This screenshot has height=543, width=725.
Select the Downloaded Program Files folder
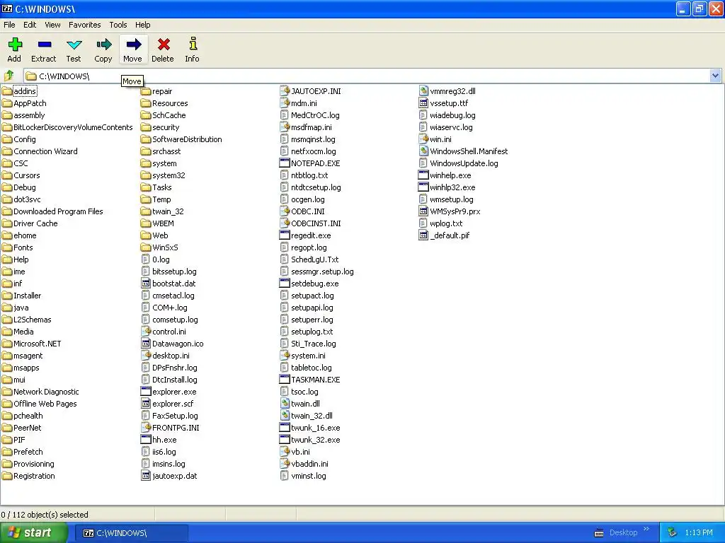[52, 211]
